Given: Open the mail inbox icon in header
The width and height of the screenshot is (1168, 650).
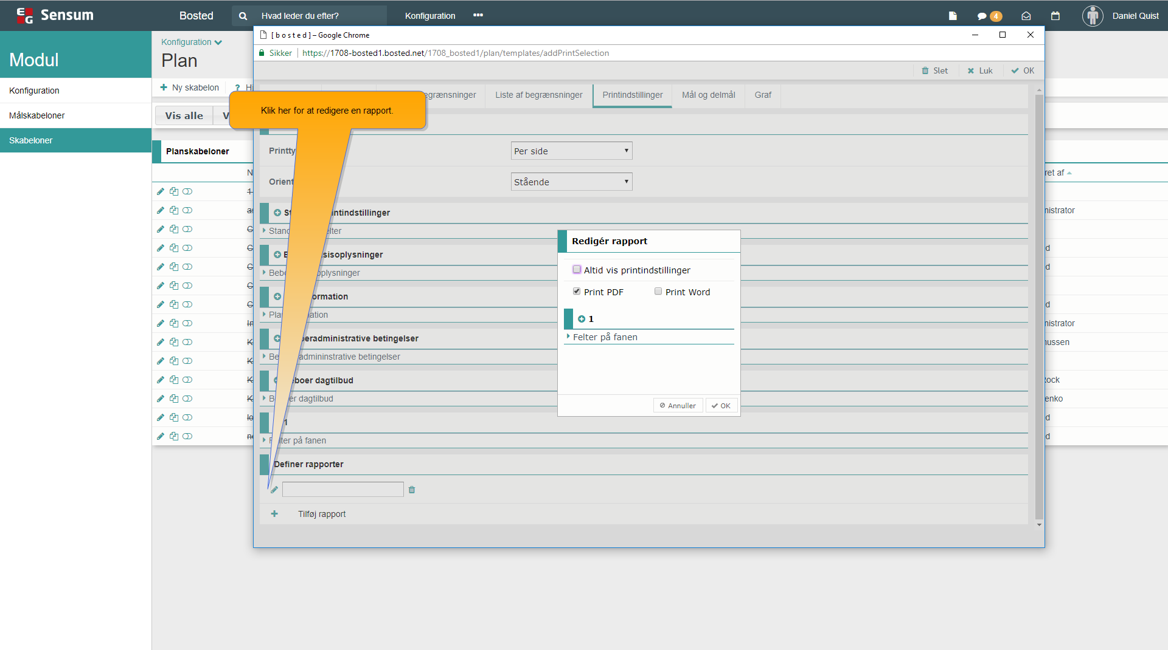Looking at the screenshot, I should click(x=1026, y=16).
